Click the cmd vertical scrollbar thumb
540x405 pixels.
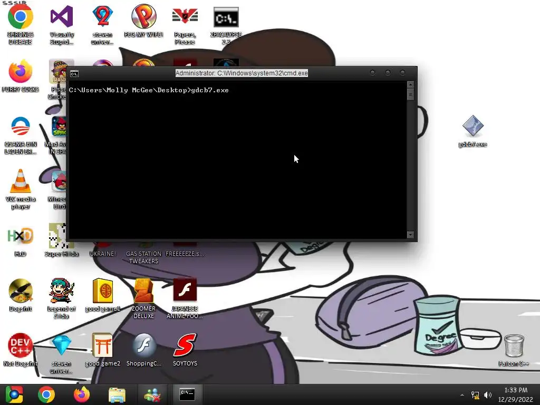[410, 94]
